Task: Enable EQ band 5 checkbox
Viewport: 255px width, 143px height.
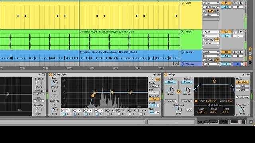Action: coord(108,114)
